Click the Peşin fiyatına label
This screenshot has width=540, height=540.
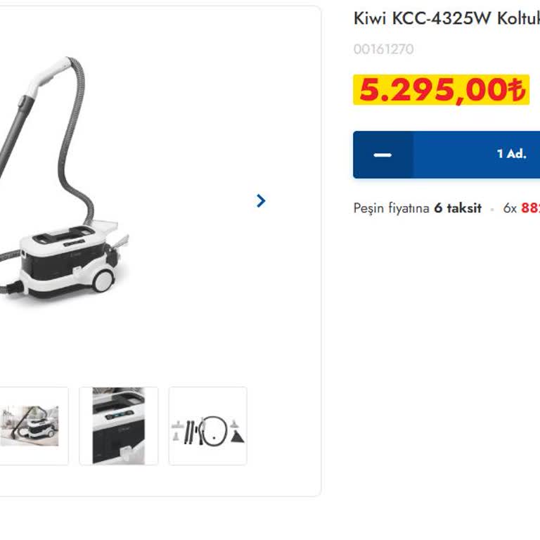click(391, 208)
